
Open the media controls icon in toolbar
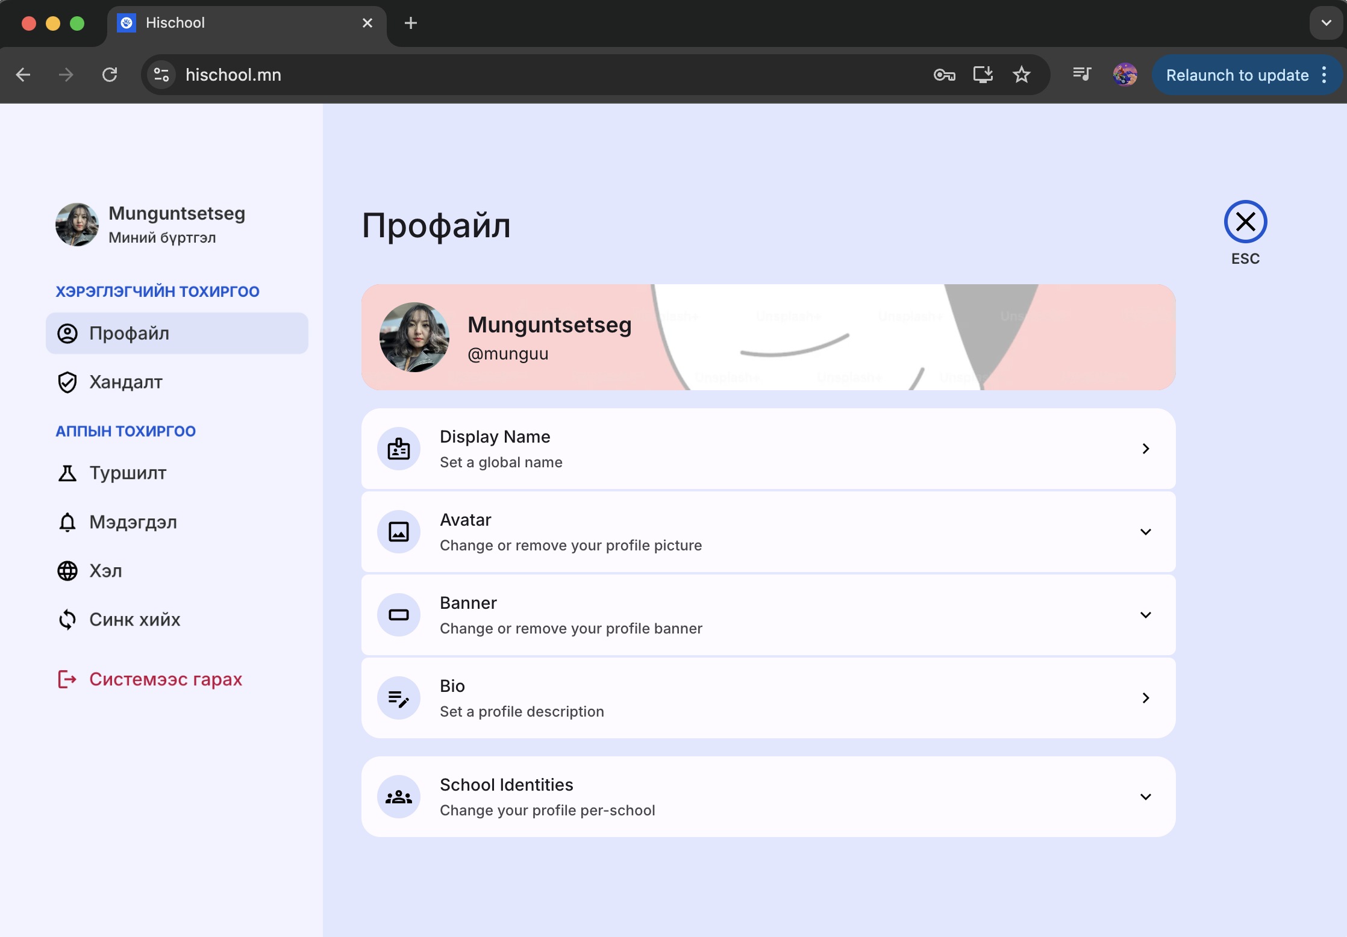point(1082,75)
